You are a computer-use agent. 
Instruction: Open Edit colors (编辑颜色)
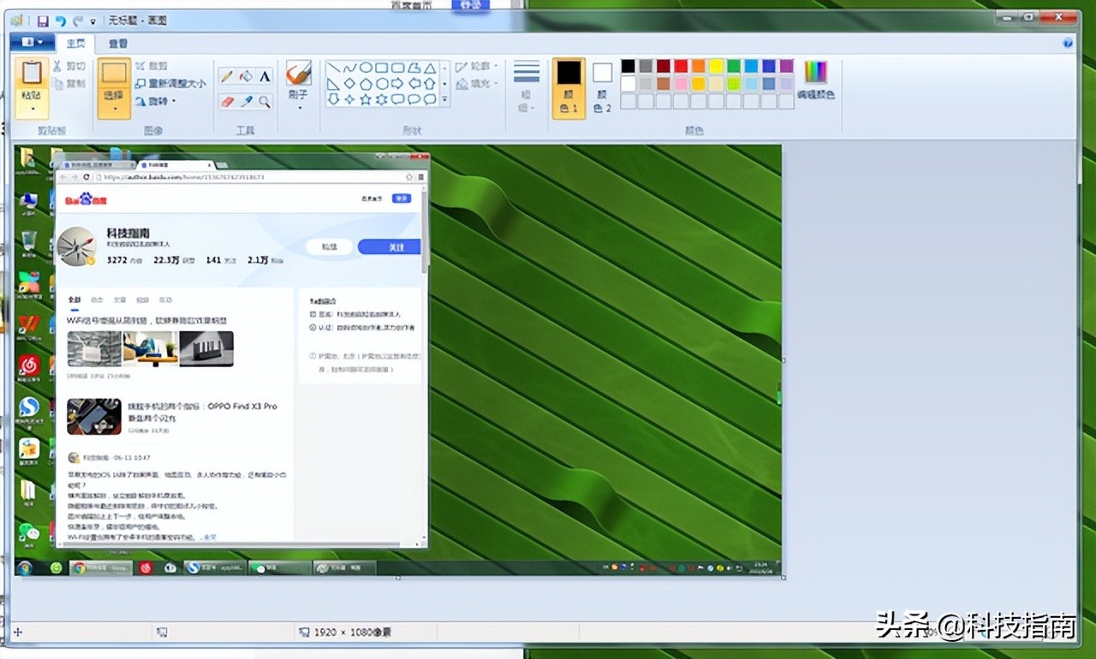pyautogui.click(x=815, y=80)
